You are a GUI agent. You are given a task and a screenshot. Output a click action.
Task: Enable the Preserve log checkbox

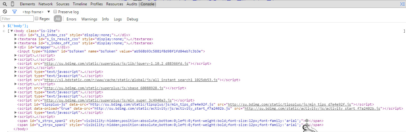pos(55,12)
